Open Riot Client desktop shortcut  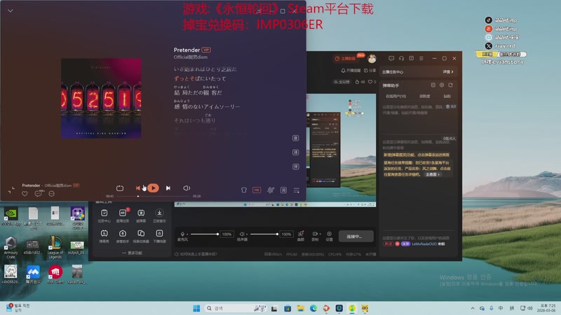(x=55, y=274)
